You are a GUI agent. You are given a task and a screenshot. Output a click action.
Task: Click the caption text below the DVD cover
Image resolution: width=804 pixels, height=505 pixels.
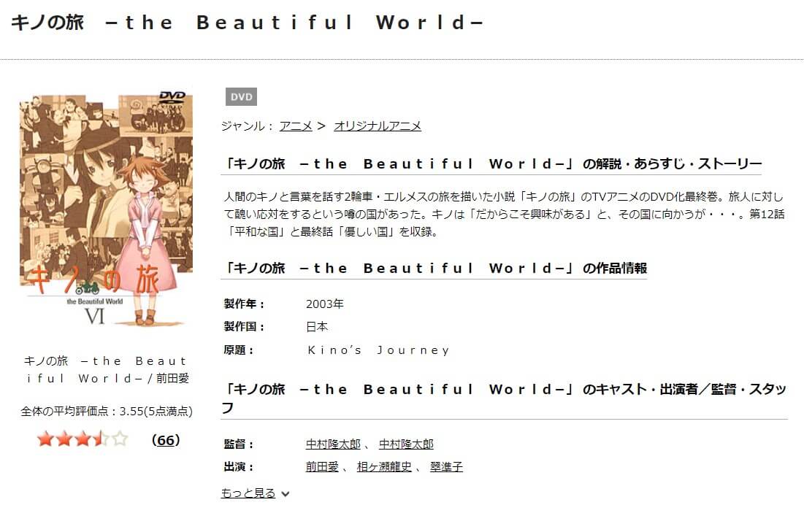(x=107, y=369)
